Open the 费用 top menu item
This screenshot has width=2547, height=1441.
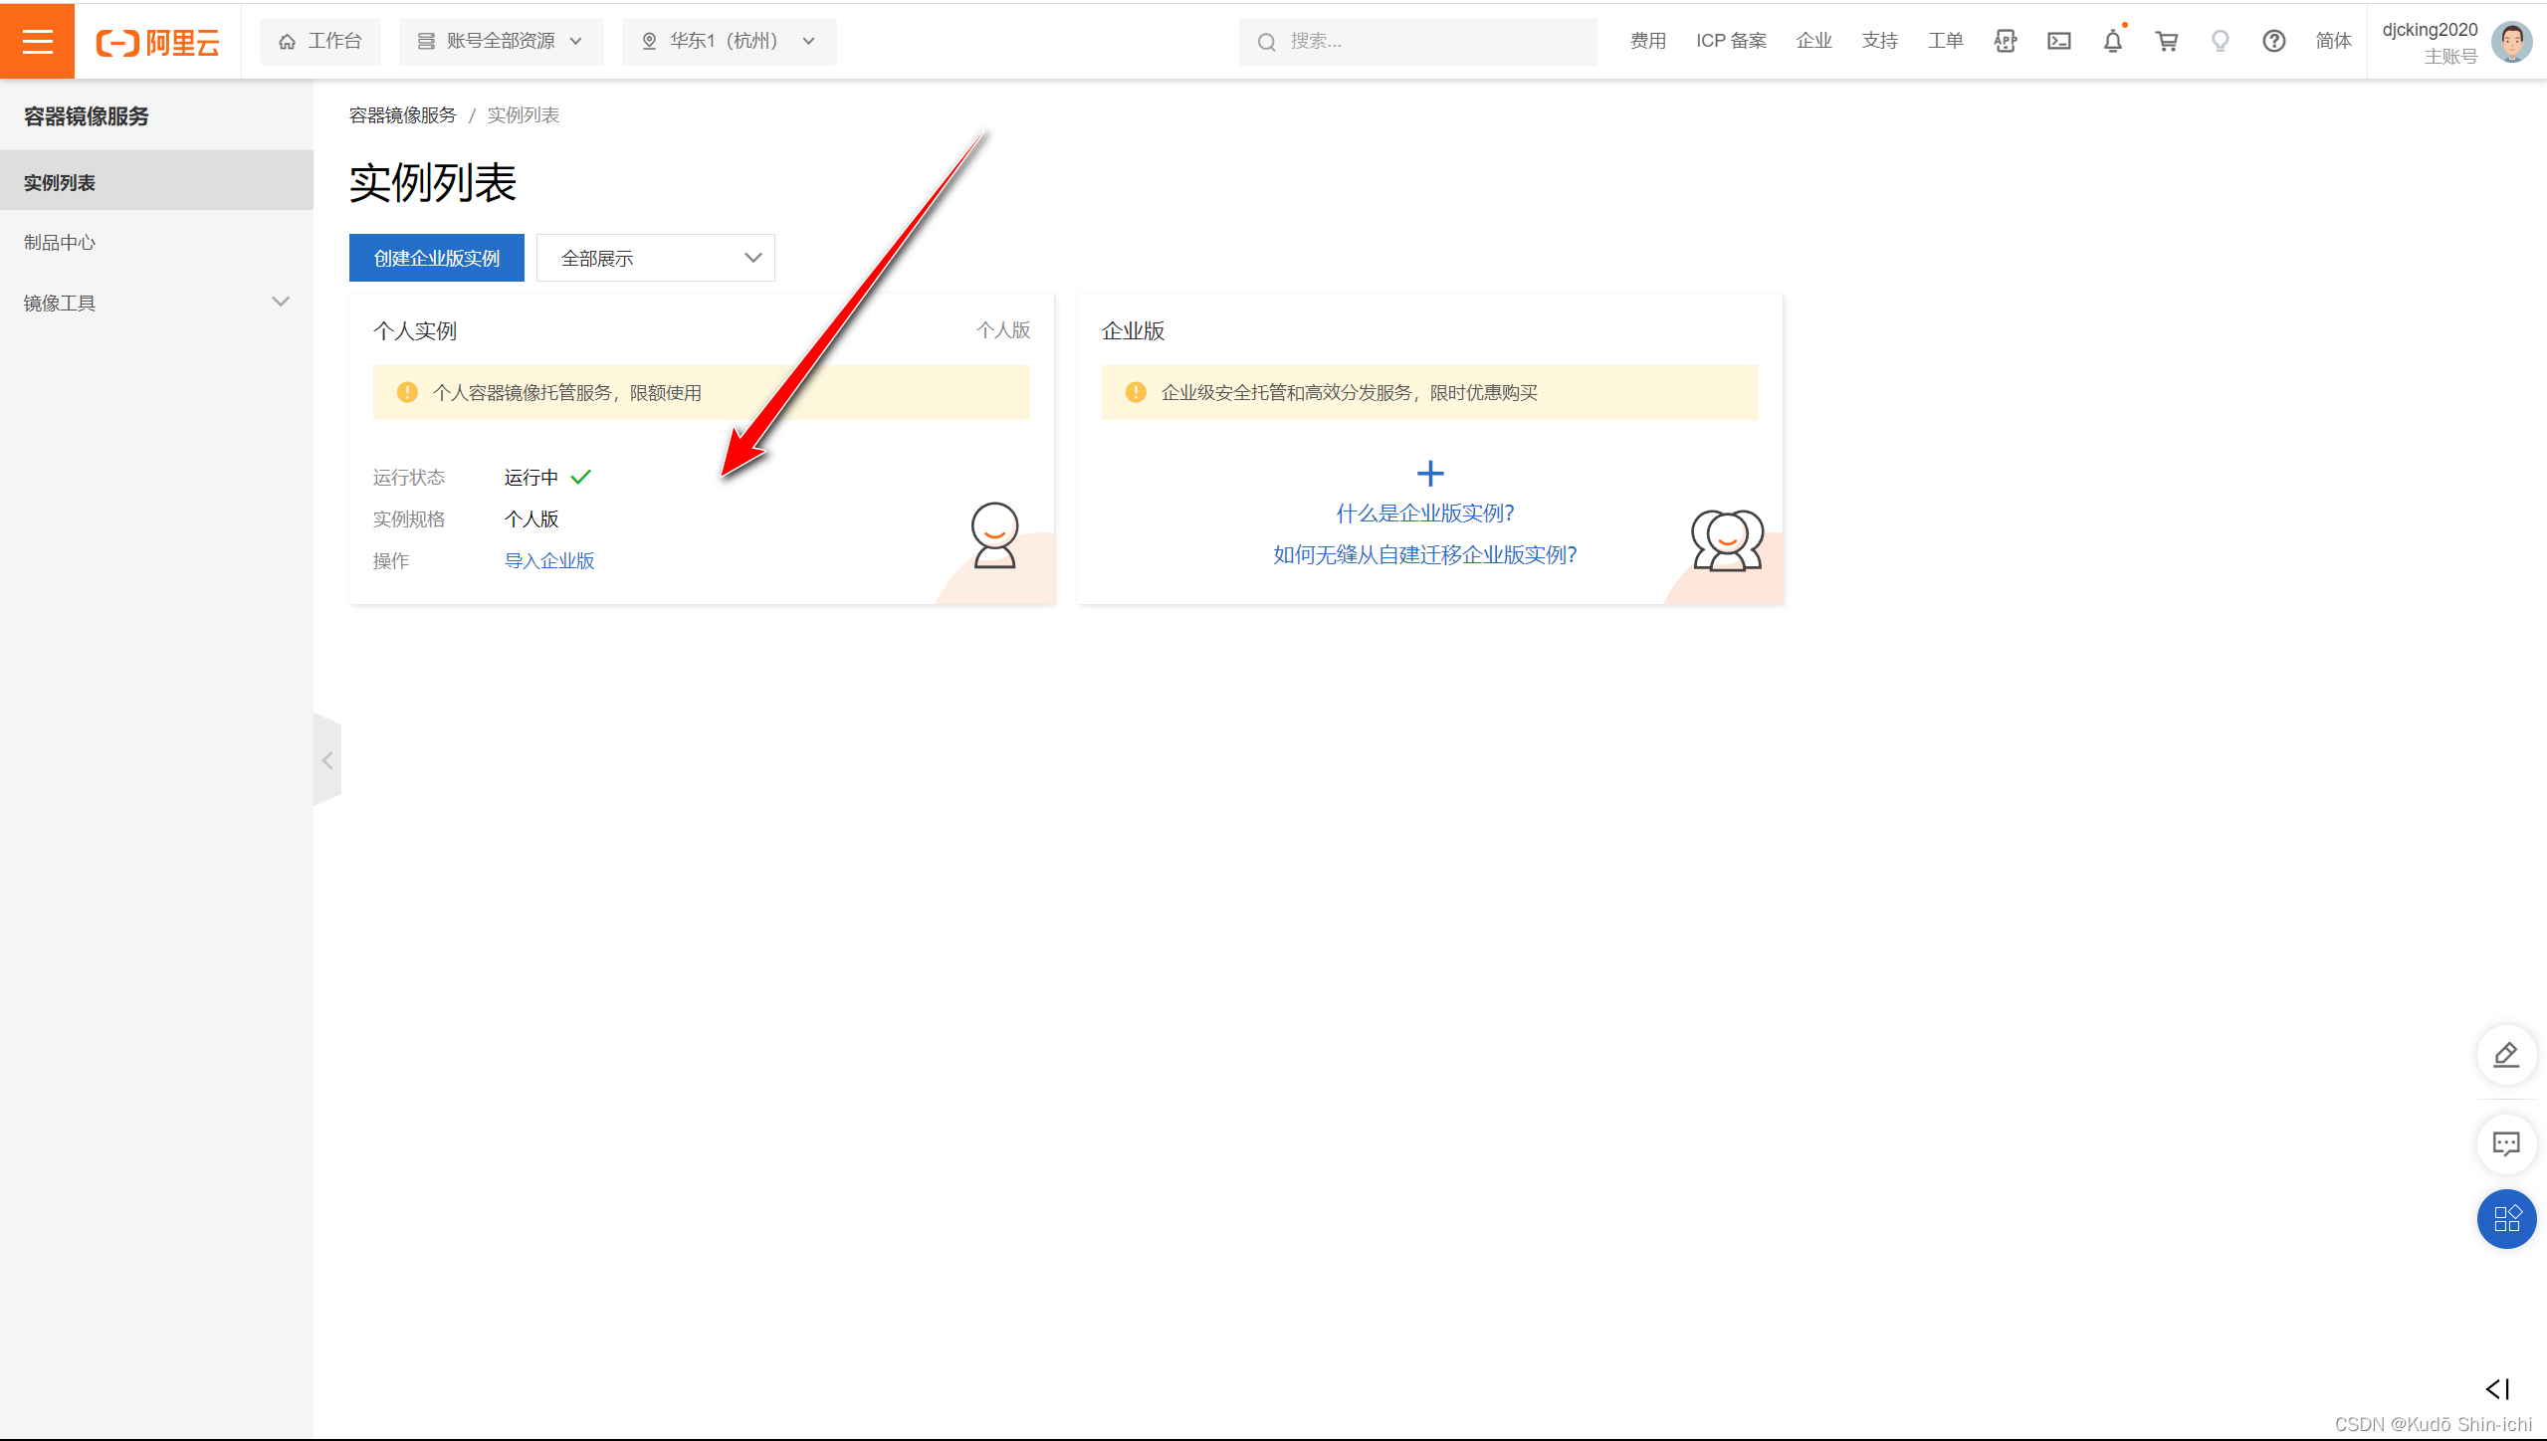1647,41
